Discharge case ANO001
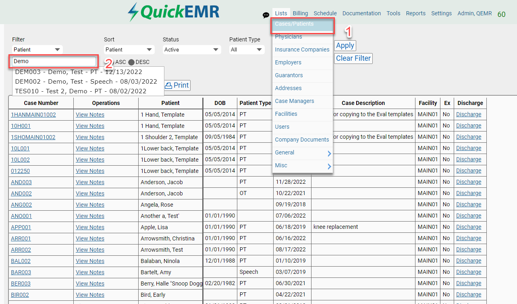Screen dimensions: 517x304 tap(469, 216)
